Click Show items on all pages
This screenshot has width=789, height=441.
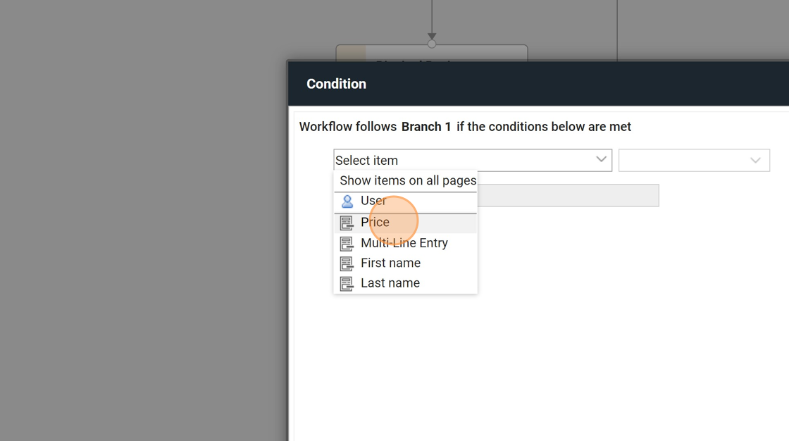(x=407, y=180)
